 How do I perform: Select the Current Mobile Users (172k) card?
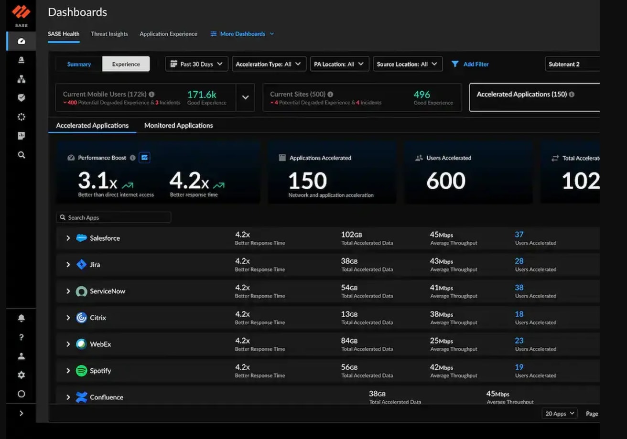(x=146, y=97)
